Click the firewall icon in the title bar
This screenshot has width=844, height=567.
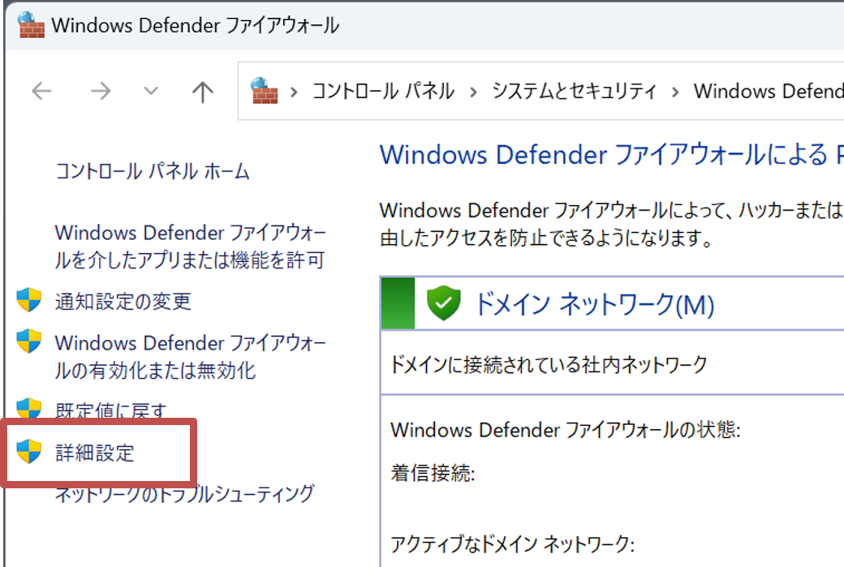30,25
